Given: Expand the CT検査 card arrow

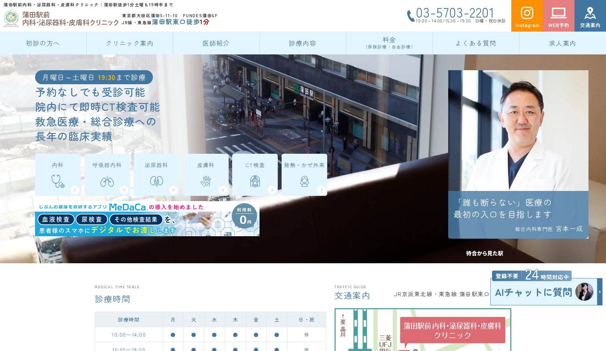Looking at the screenshot, I should coord(272,190).
